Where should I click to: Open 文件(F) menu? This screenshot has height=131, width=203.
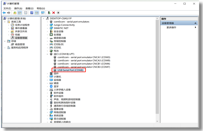click(x=7, y=8)
